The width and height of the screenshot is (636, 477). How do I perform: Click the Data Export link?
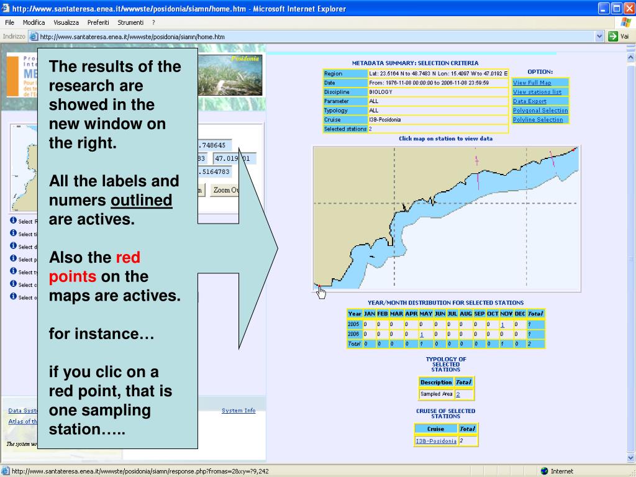pos(529,101)
